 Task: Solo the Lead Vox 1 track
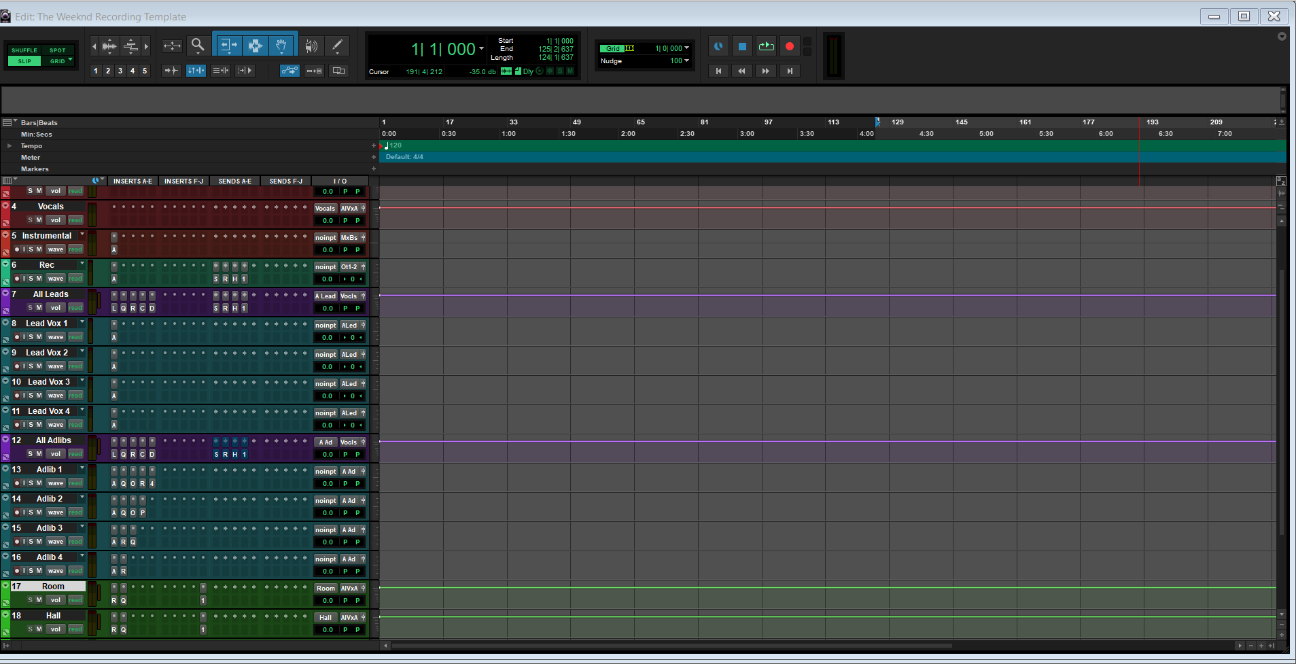point(31,337)
